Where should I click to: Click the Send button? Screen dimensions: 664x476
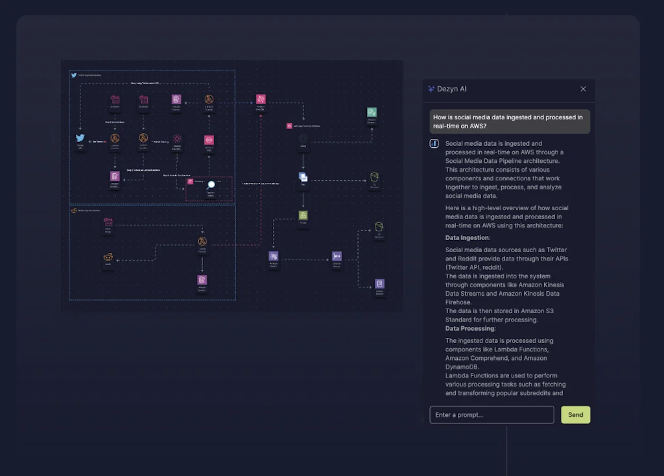575,415
